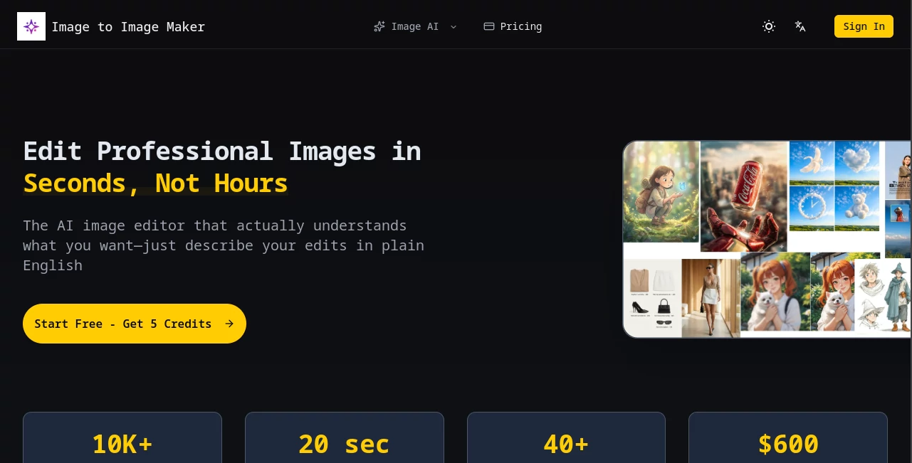Click the arrow icon inside Start Free button
Screen dimensions: 912x463
click(x=229, y=324)
